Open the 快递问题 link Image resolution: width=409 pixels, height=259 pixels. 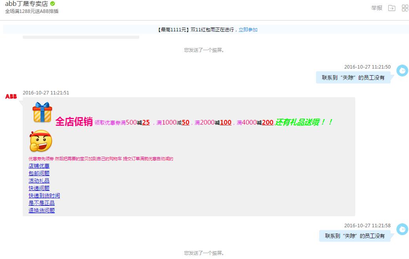coord(39,188)
